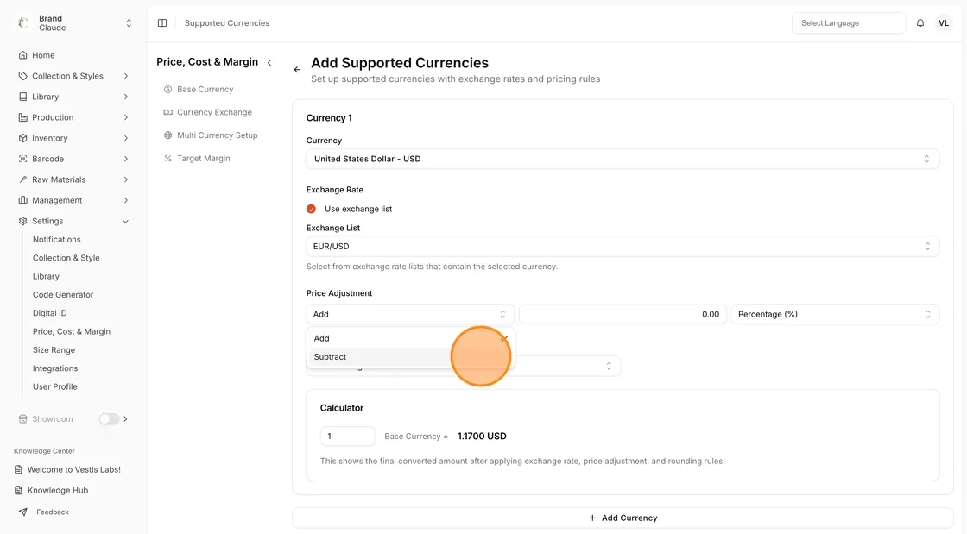Expand the Production menu section
The image size is (967, 534).
(x=126, y=117)
